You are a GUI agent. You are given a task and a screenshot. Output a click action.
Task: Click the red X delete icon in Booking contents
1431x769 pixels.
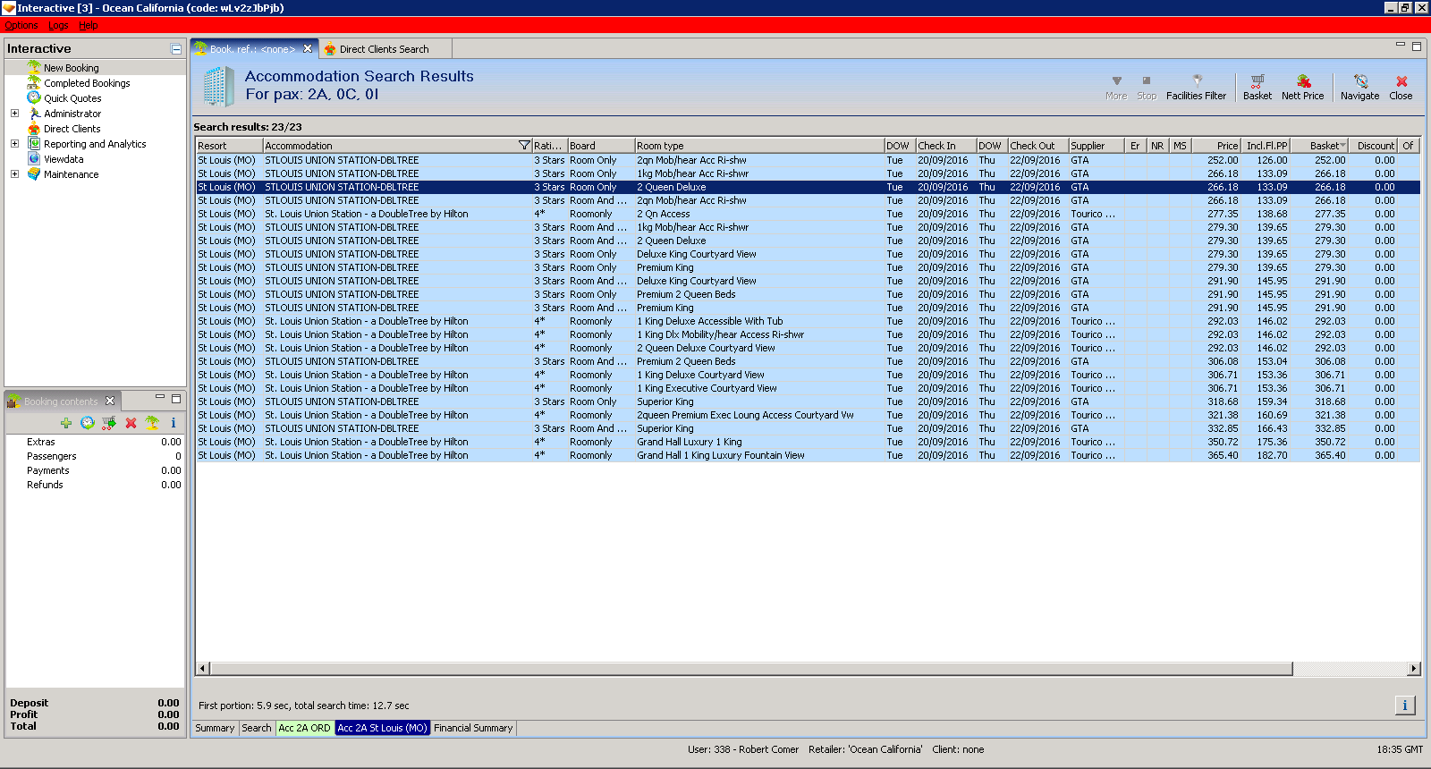click(131, 423)
